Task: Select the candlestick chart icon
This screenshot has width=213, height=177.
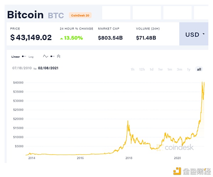Action: [59, 56]
